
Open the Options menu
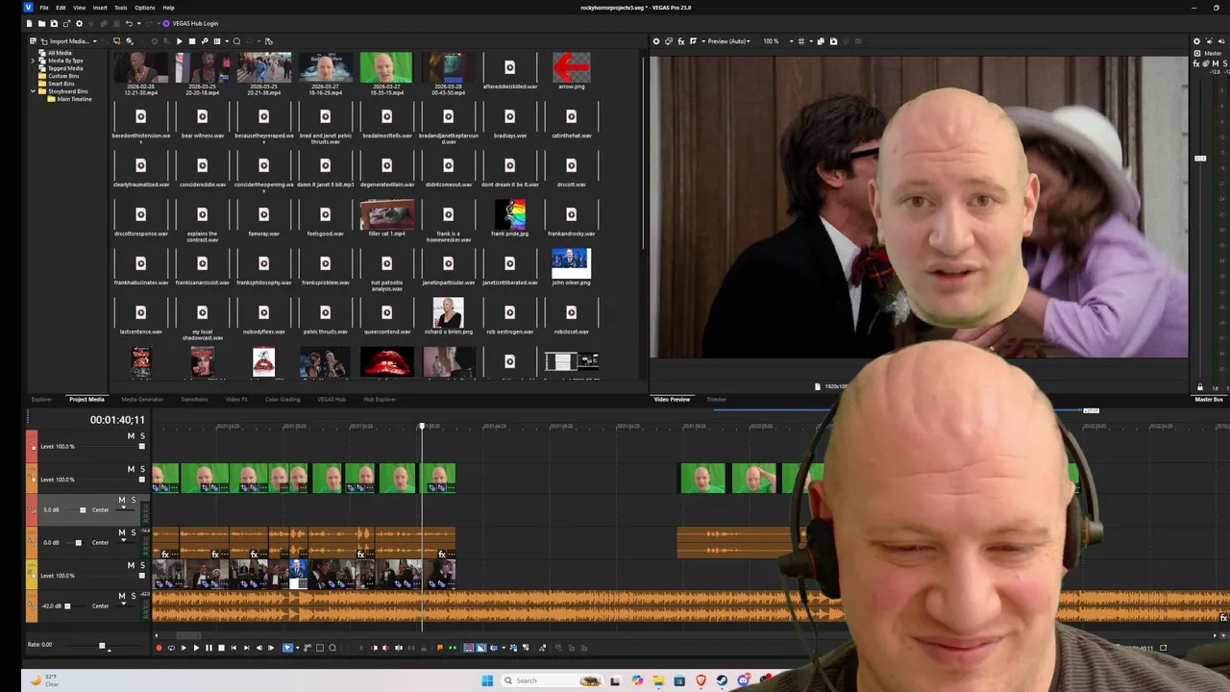(x=145, y=8)
